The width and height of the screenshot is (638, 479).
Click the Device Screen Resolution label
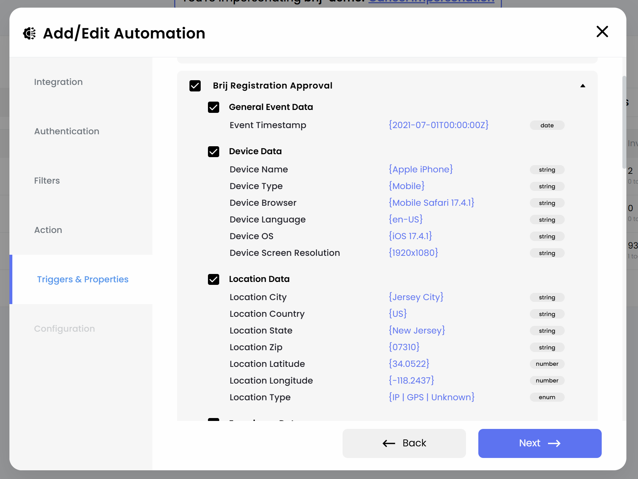click(x=285, y=253)
